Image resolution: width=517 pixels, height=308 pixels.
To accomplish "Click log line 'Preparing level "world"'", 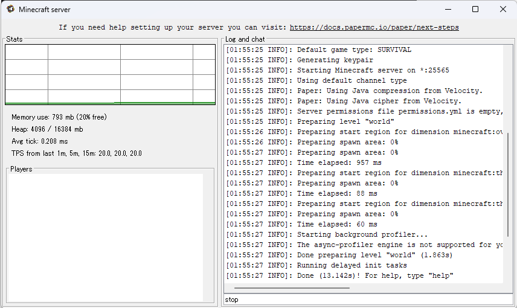I will [310, 121].
